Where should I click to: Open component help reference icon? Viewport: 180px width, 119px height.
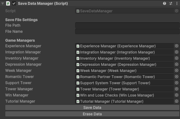pos(165,3)
